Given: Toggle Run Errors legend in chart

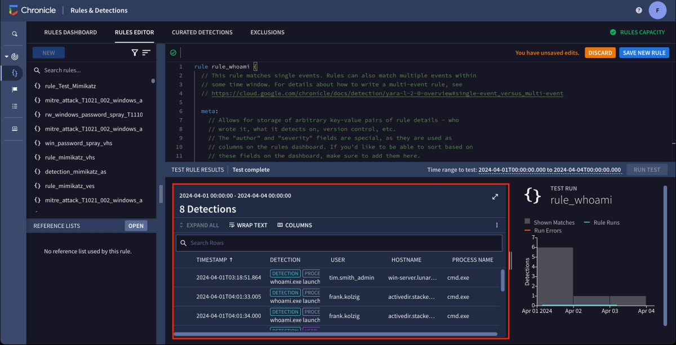Looking at the screenshot, I should coord(543,230).
